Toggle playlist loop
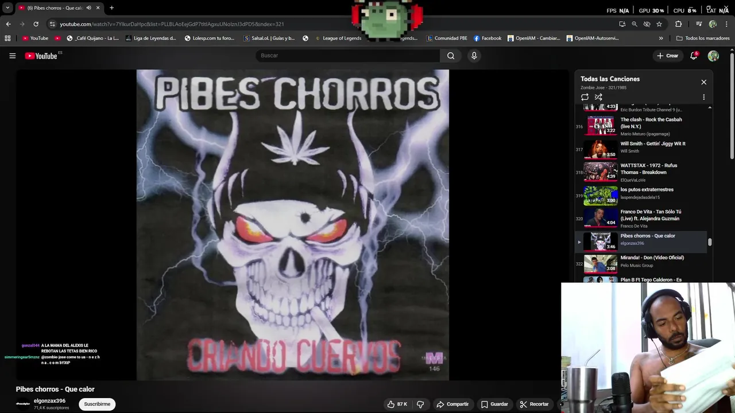Screen dimensions: 735x413 [585, 97]
